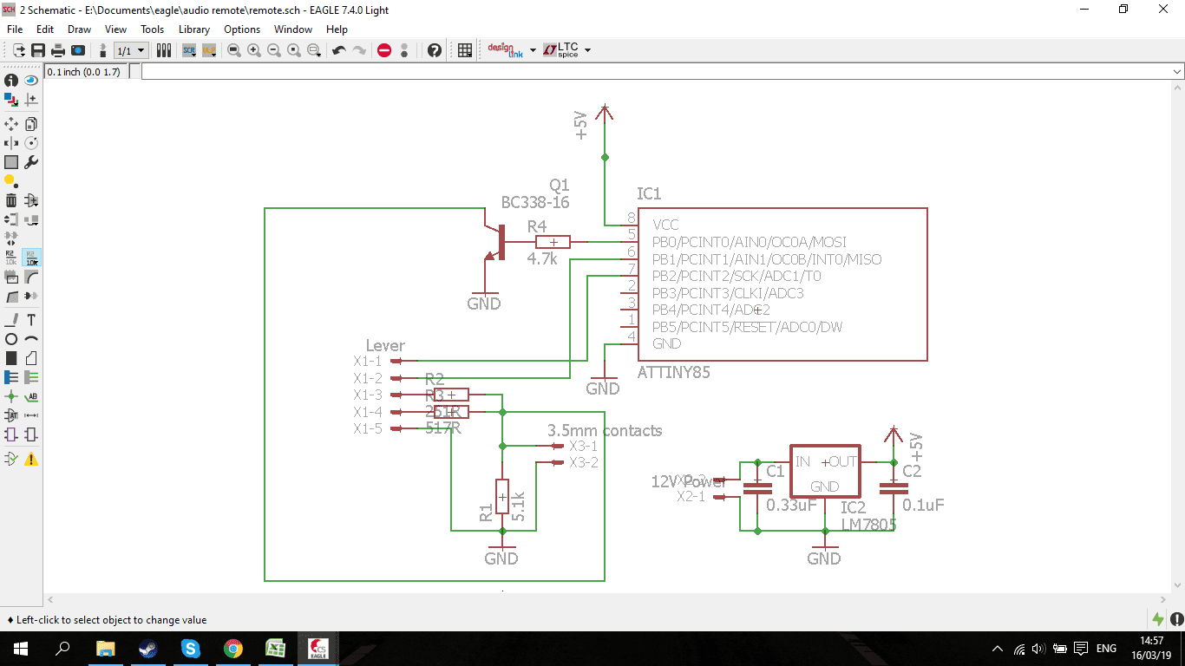Print the schematic using the printer icon
1185x666 pixels.
(58, 50)
